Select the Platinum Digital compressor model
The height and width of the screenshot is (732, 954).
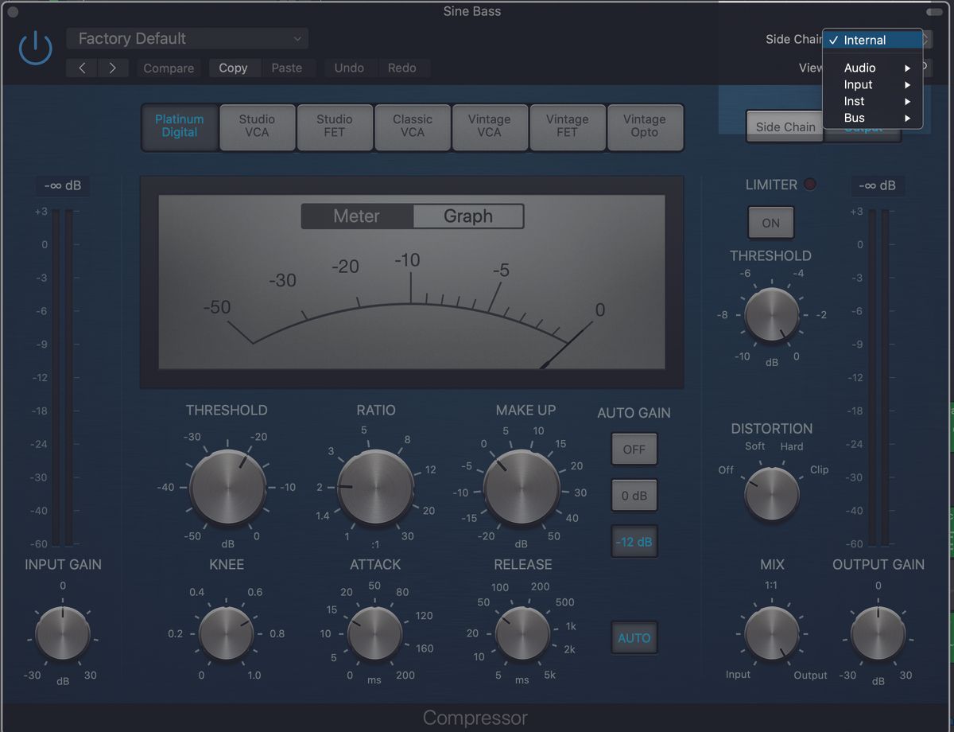point(179,127)
